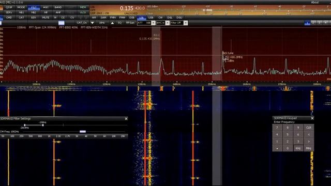Select the 4K filter width preset
This screenshot has width=331, height=186.
86,136
